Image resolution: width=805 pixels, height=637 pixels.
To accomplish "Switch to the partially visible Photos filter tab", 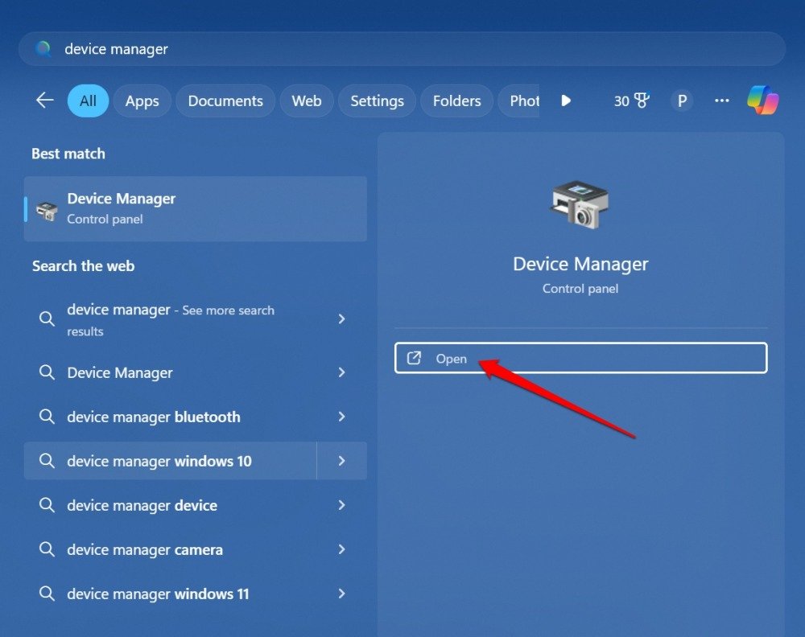I will click(518, 101).
